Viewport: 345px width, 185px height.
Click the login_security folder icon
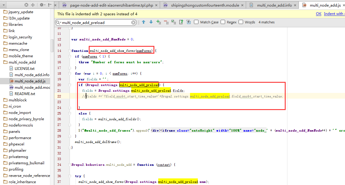click(5, 37)
